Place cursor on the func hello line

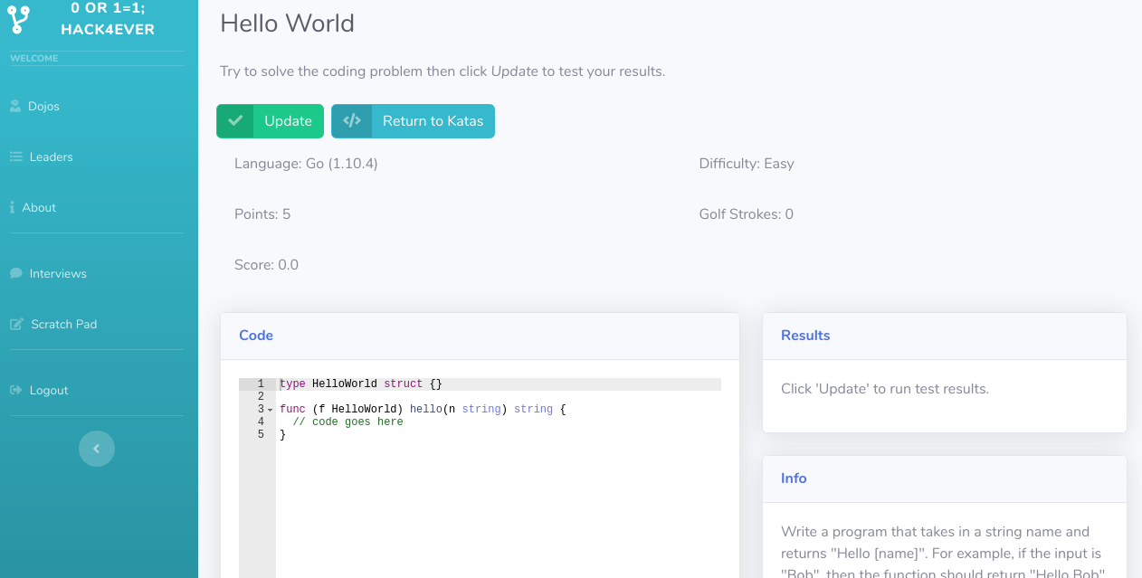[423, 410]
